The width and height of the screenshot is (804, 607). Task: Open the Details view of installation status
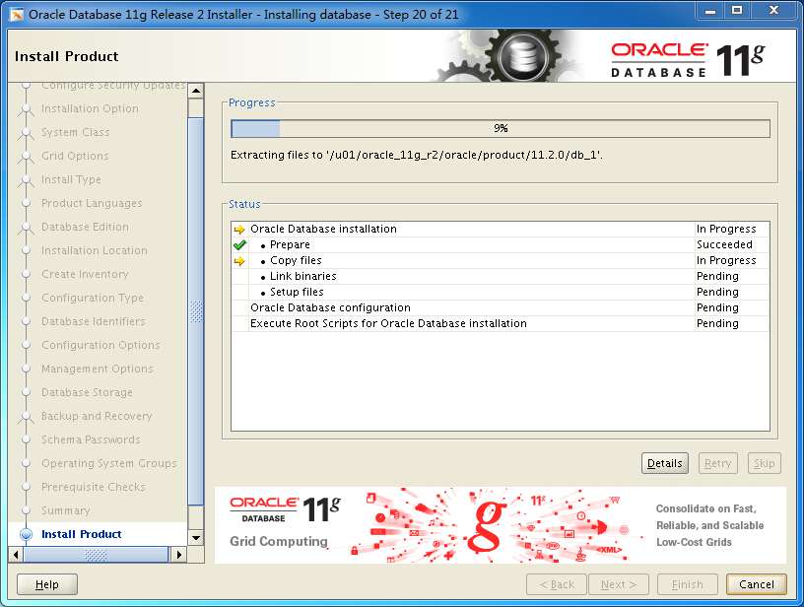[x=665, y=463]
